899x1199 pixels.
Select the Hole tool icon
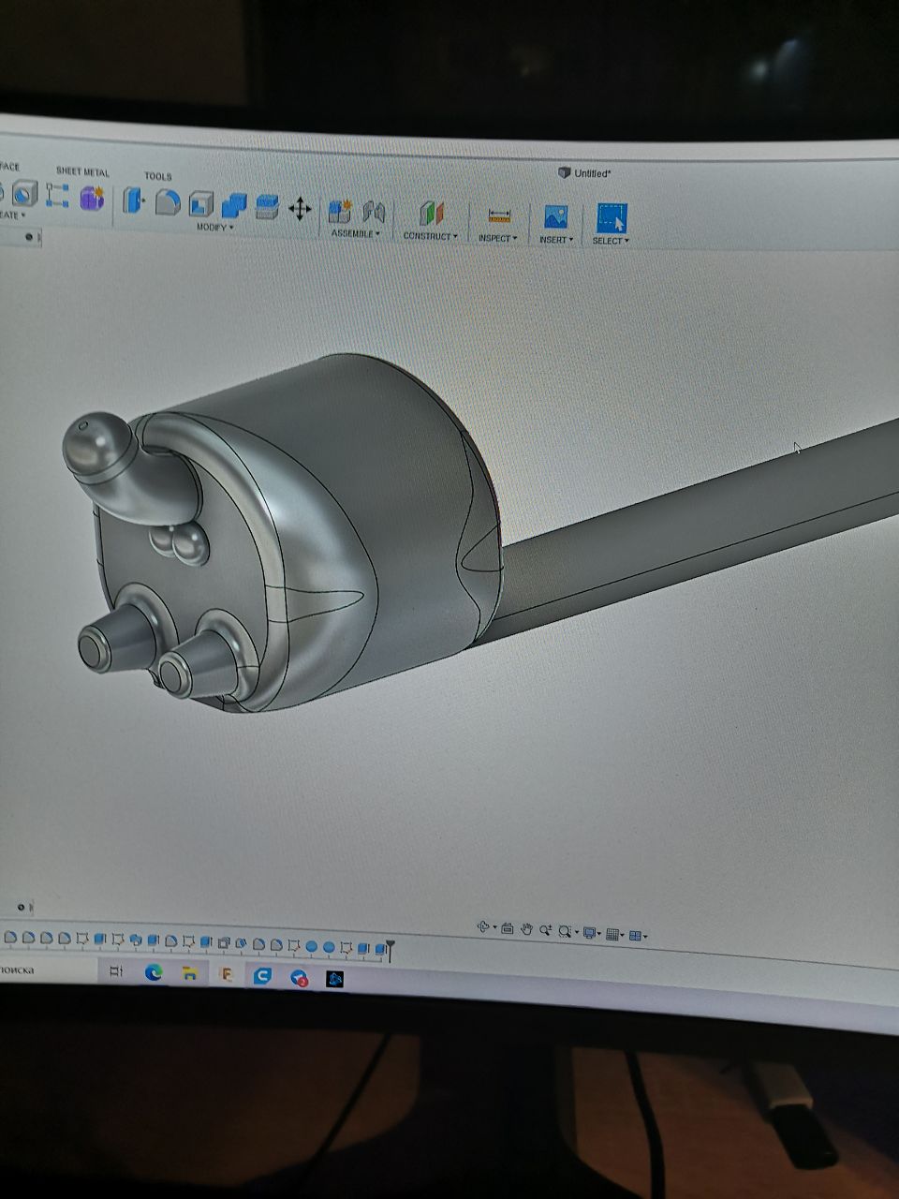(x=24, y=193)
